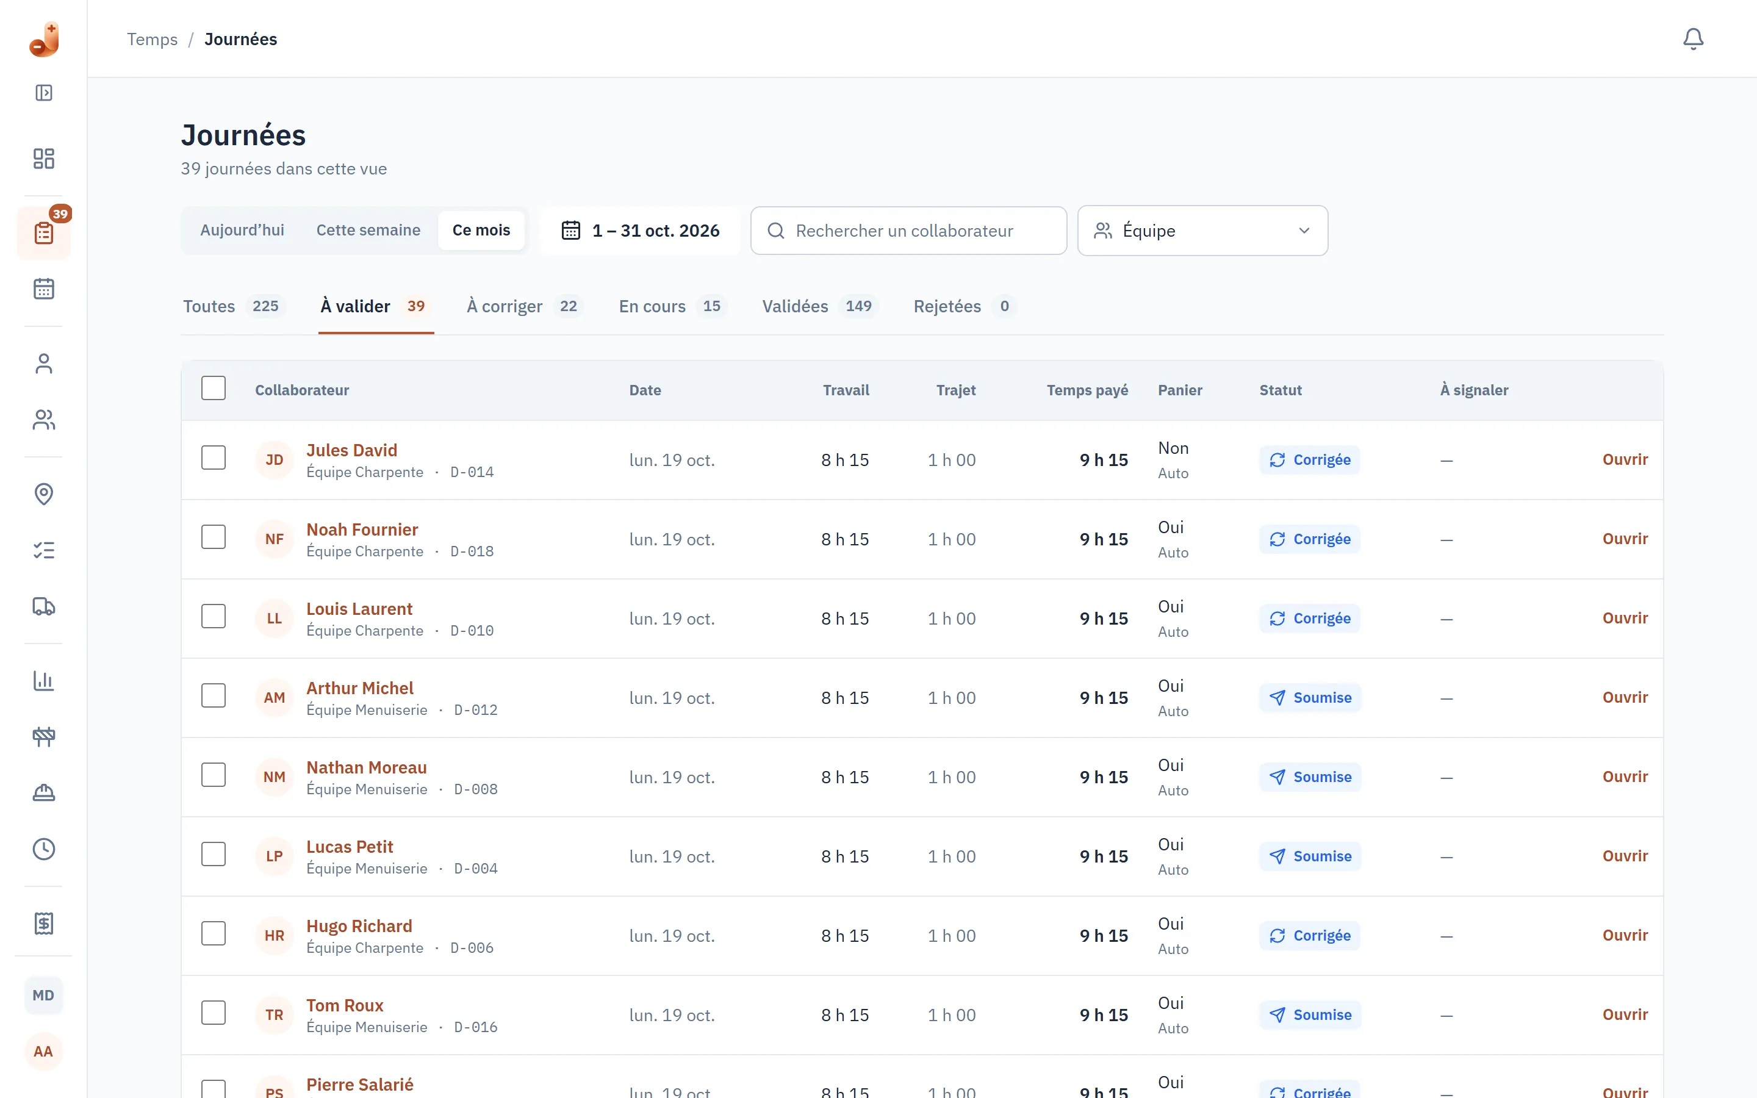Open the dashboard grid icon

[x=43, y=159]
